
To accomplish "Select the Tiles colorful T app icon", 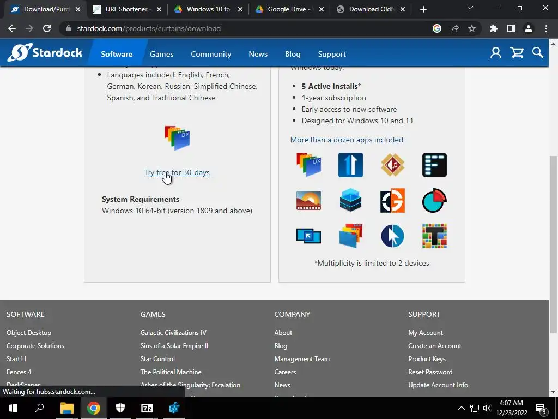I will tap(434, 236).
